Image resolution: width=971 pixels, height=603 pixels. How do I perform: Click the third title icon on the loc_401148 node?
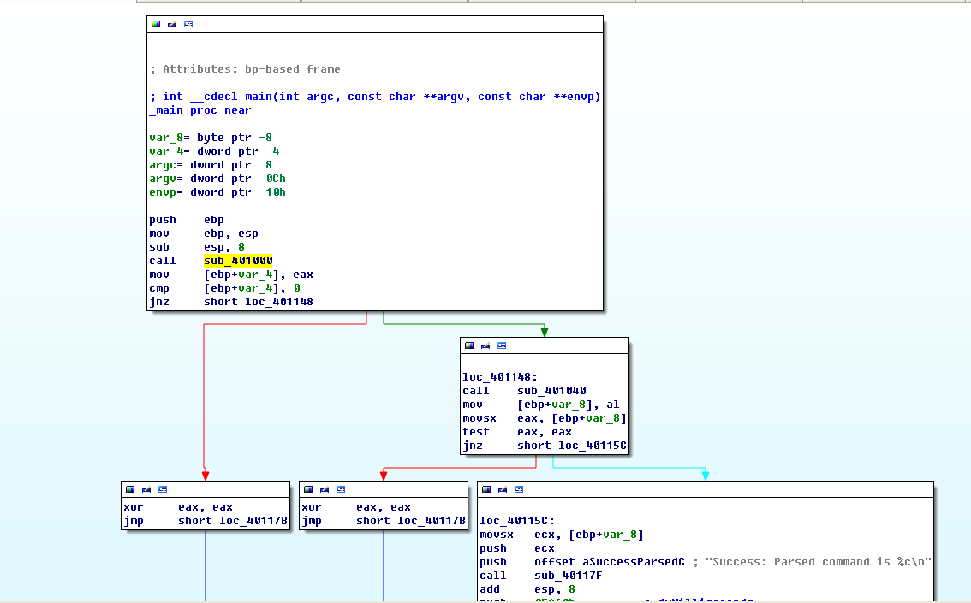point(502,346)
